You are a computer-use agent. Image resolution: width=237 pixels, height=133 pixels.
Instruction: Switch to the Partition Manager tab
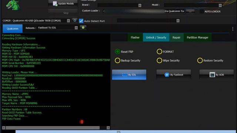197,37
